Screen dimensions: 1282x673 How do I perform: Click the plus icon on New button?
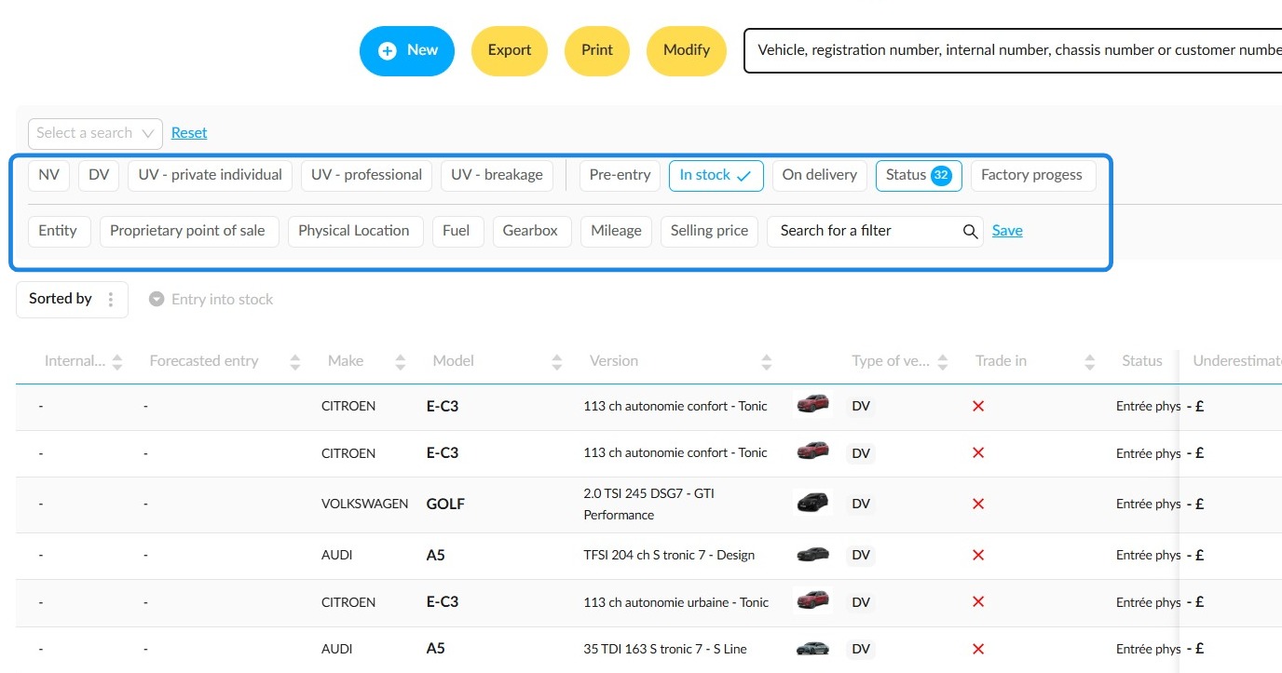(387, 51)
